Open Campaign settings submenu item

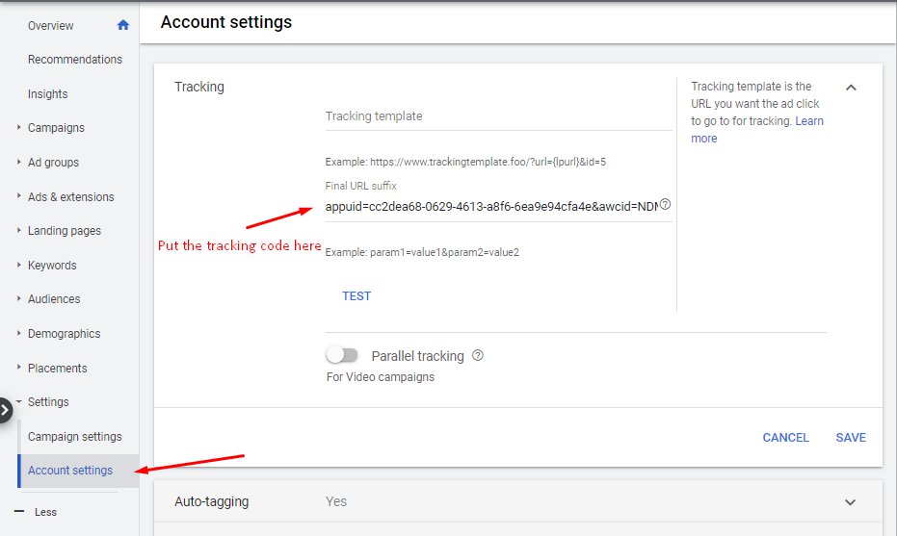(x=75, y=437)
